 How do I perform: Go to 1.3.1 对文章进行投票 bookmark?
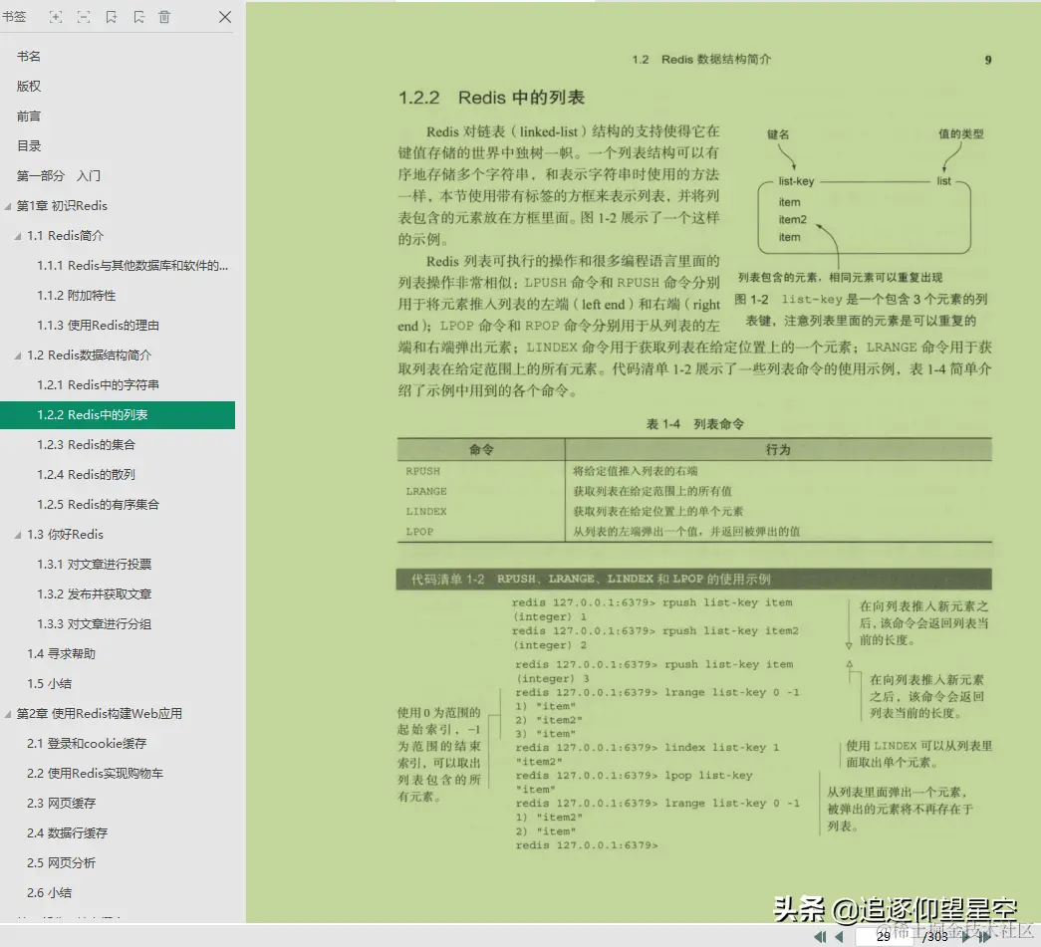tap(95, 564)
